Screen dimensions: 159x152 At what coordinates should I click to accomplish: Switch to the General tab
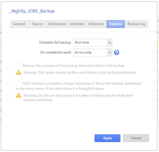tap(19, 24)
